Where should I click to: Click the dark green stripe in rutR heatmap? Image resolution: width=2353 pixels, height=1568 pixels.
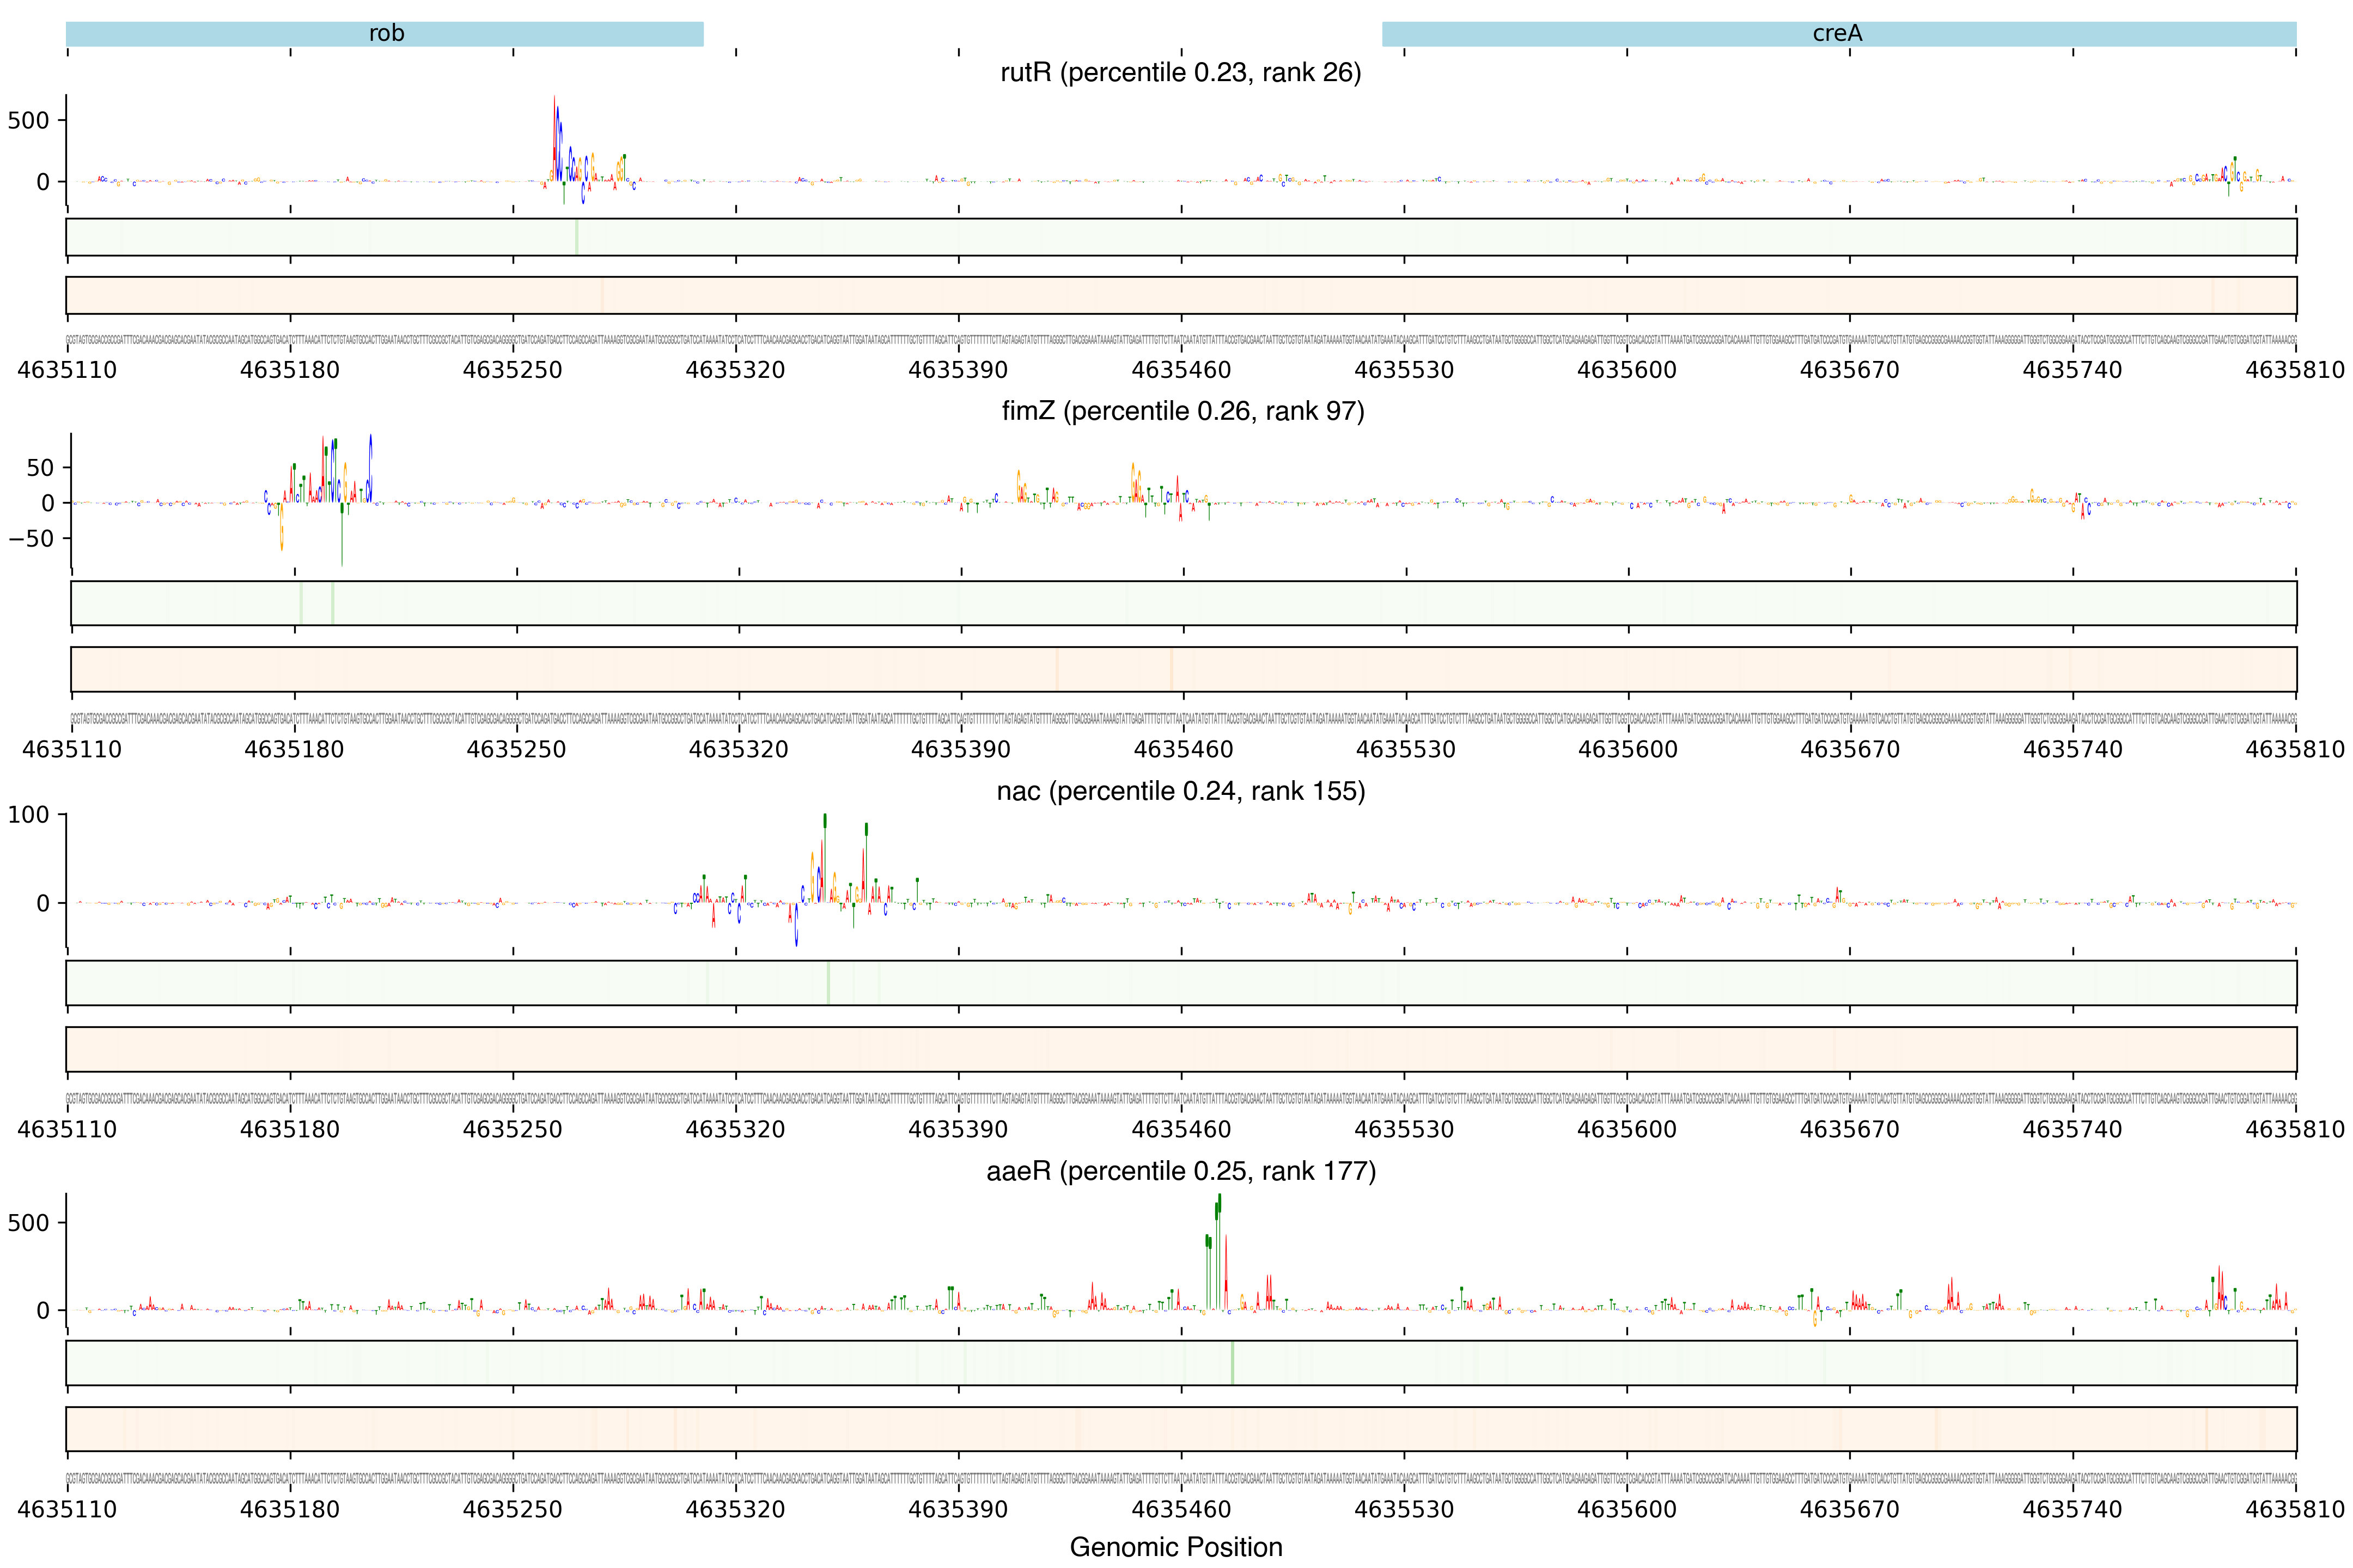(576, 237)
